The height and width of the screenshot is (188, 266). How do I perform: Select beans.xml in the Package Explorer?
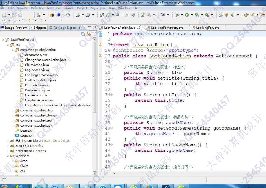(x=27, y=130)
